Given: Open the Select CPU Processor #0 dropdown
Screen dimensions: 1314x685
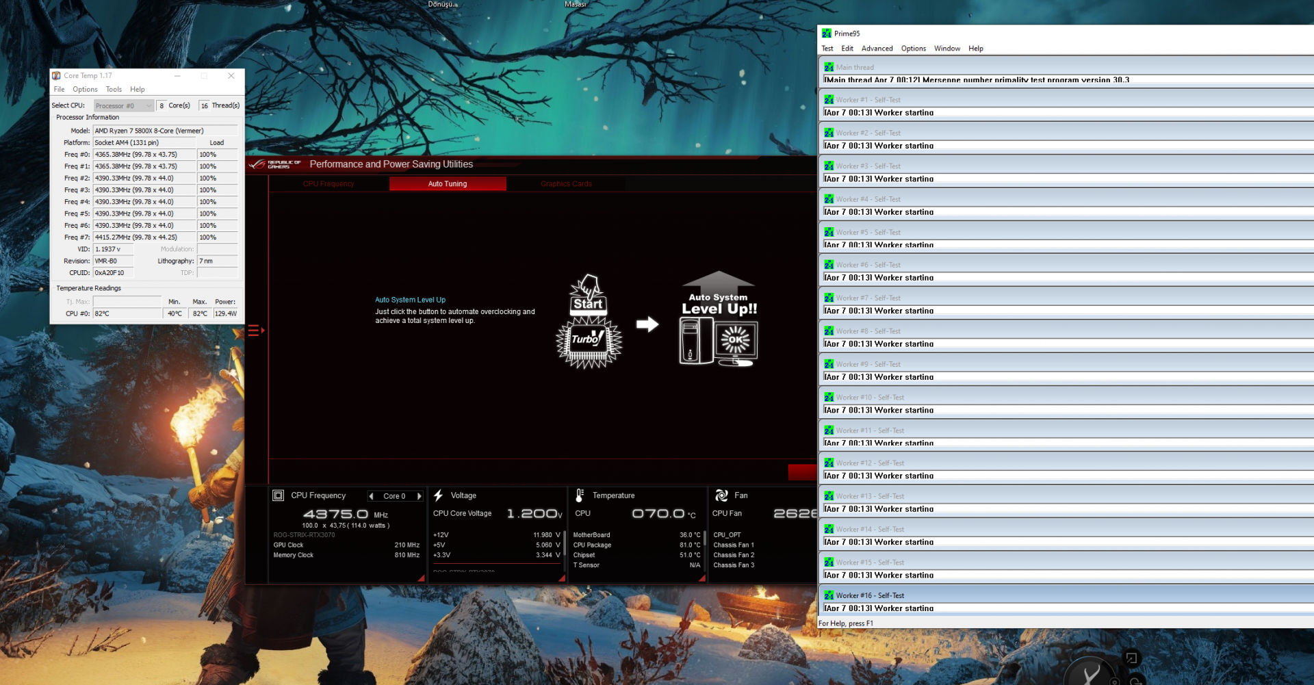Looking at the screenshot, I should tap(124, 105).
